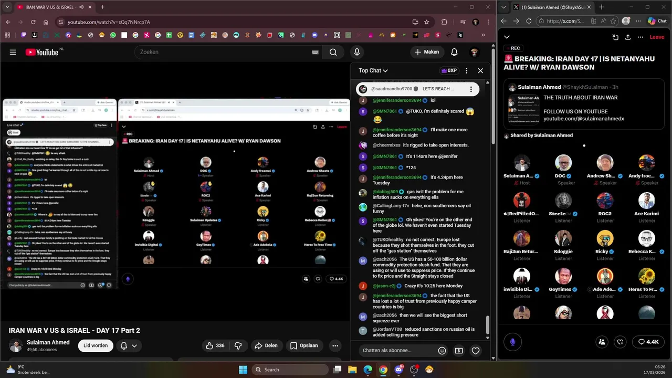672x378 pixels.
Task: Expand Chrome tab search dropdown arrow
Action: point(7,7)
